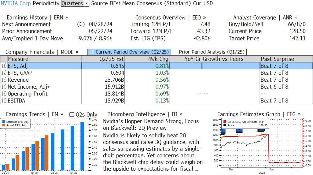The height and width of the screenshot is (175, 313).
Task: Select the EBITDA measure row
Action: (x=156, y=101)
